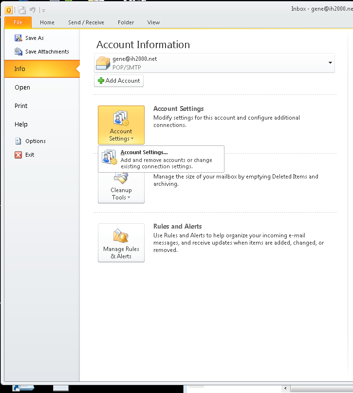Open the Customize Quick Access Toolbar arrow

pos(43,11)
